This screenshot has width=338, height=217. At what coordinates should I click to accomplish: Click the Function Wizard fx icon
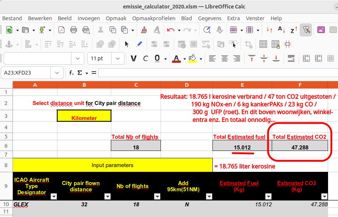pos(71,73)
